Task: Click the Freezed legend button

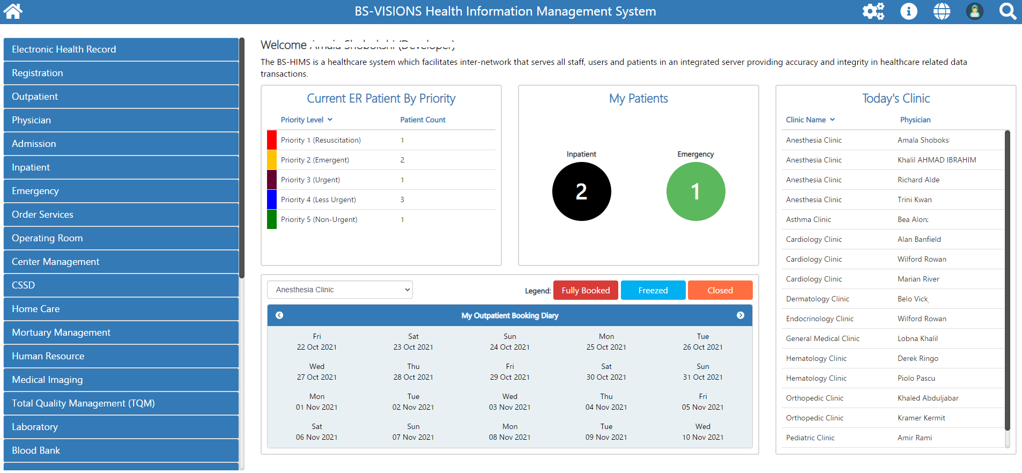Action: click(x=653, y=290)
